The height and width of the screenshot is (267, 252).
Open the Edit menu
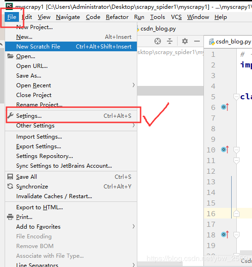point(27,17)
